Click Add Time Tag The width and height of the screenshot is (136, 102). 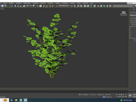pos(109,97)
